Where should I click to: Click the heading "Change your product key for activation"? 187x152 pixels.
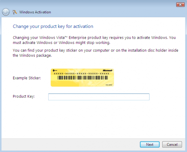[x=53, y=26]
